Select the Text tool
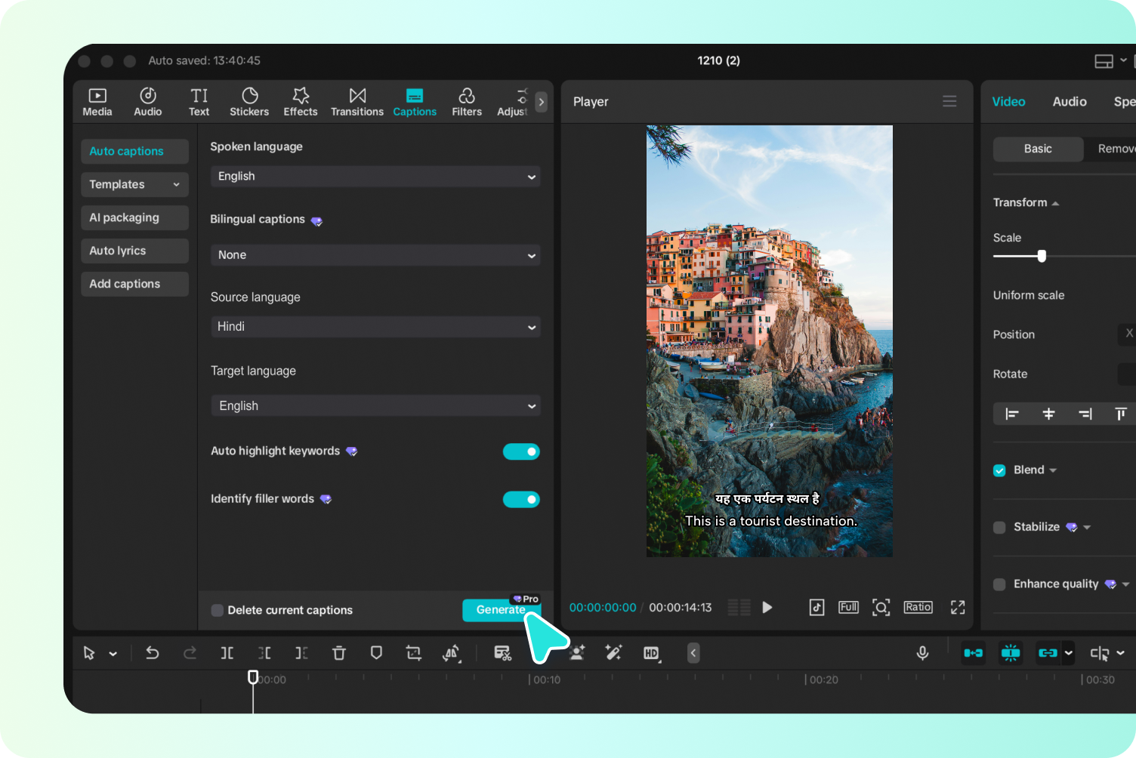This screenshot has width=1136, height=758. [199, 102]
